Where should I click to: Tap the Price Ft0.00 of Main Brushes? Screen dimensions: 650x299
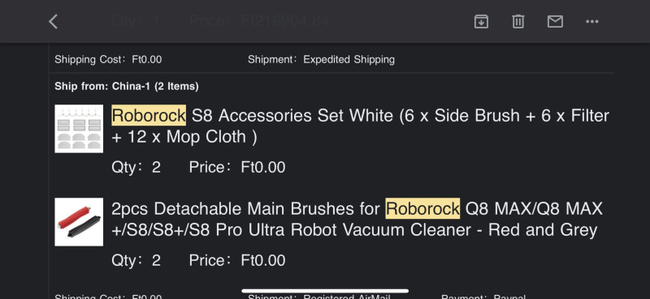[x=237, y=261]
